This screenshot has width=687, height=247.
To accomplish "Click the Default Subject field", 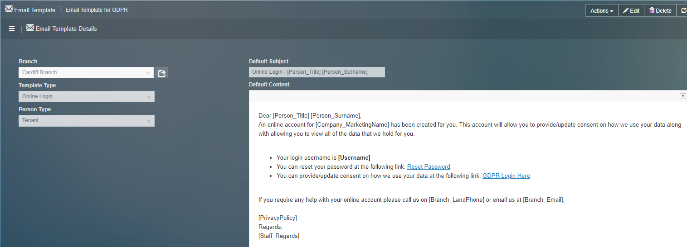I will pyautogui.click(x=317, y=72).
